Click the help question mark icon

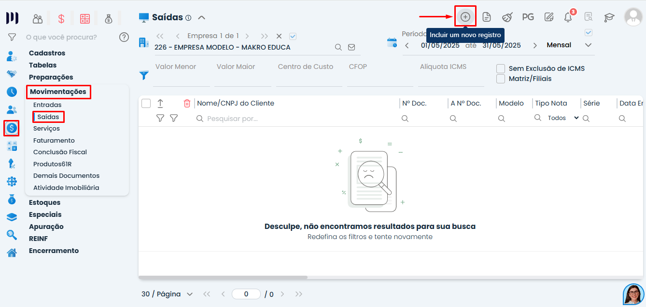point(124,37)
